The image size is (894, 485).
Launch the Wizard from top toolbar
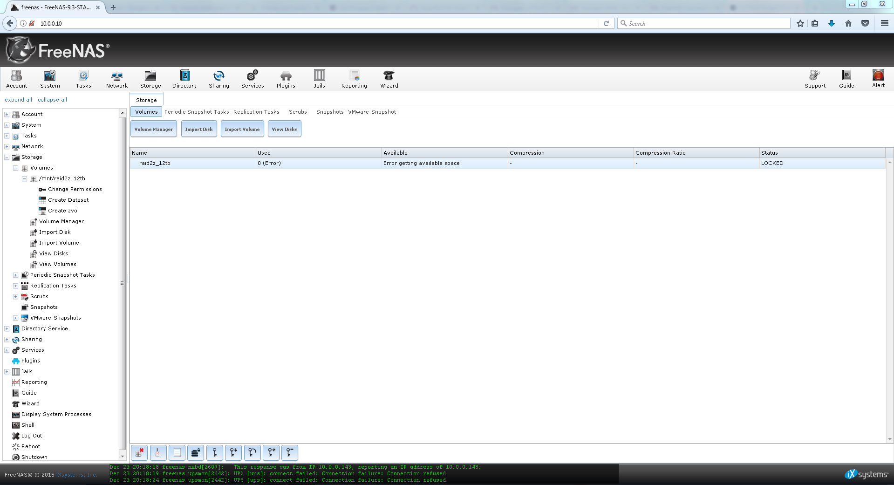point(389,79)
